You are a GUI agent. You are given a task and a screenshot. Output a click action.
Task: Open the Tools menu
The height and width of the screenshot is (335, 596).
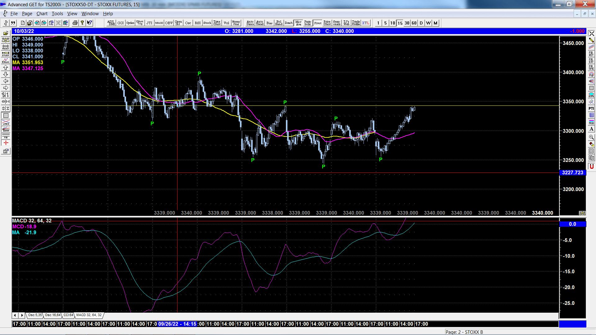click(57, 14)
